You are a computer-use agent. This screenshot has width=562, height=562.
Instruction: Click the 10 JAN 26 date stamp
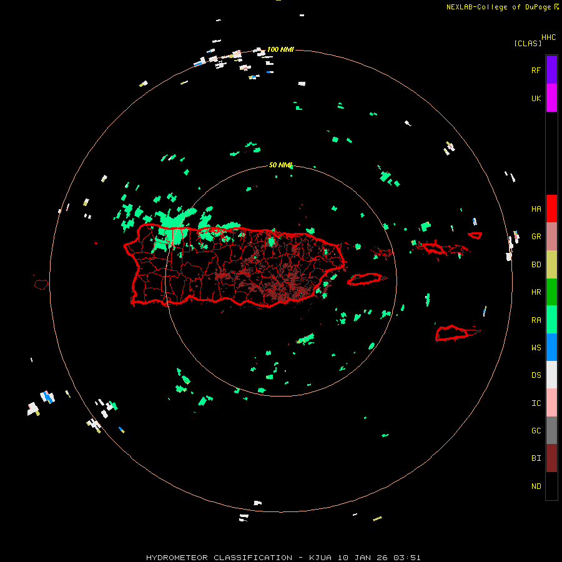click(x=364, y=558)
